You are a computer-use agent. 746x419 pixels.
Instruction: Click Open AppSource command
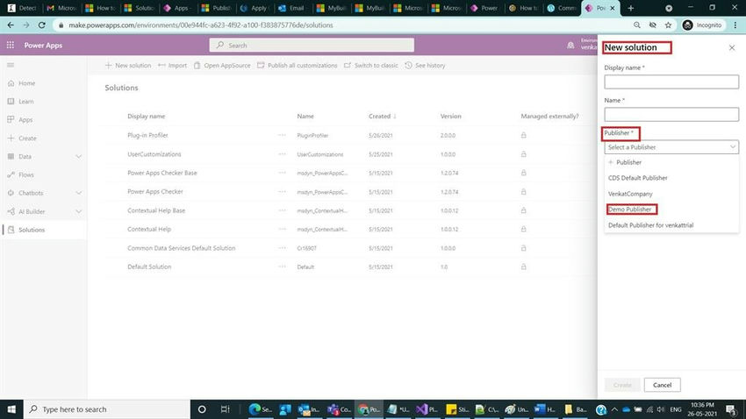(x=222, y=66)
